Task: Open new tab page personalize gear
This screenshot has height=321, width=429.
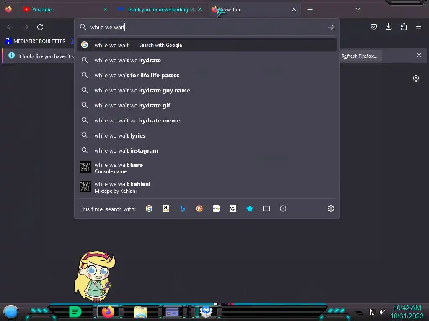Action: [x=416, y=78]
